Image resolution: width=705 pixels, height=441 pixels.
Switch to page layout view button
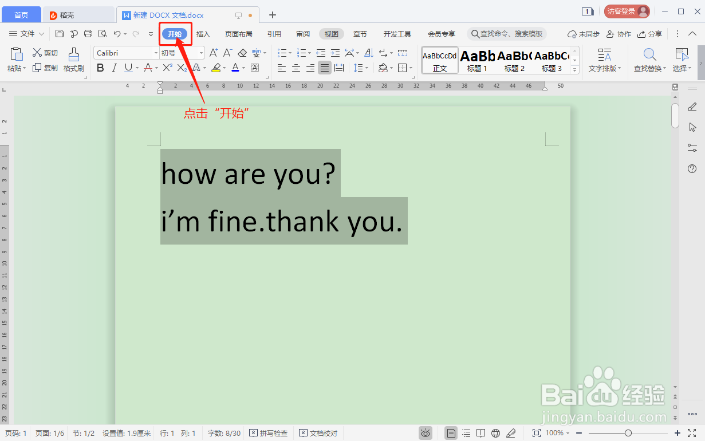pos(451,433)
